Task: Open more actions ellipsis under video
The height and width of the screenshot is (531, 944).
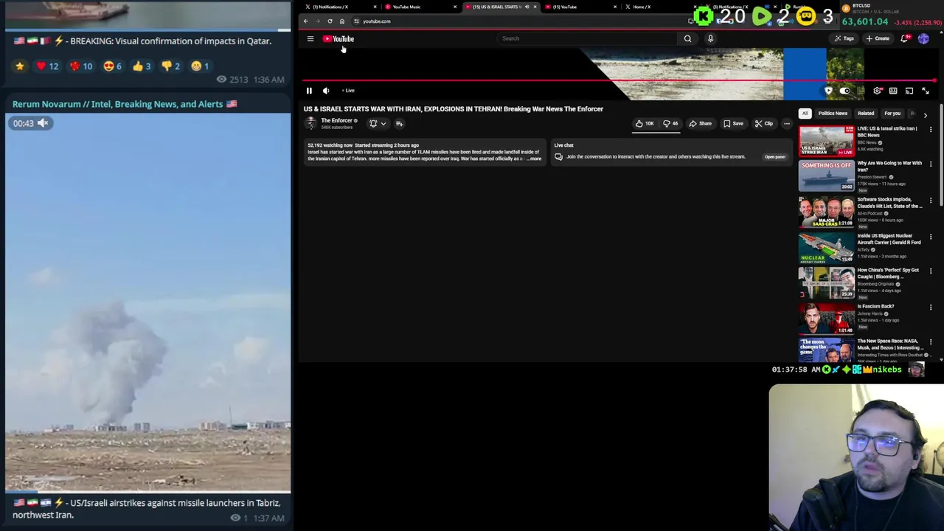Action: (x=787, y=124)
